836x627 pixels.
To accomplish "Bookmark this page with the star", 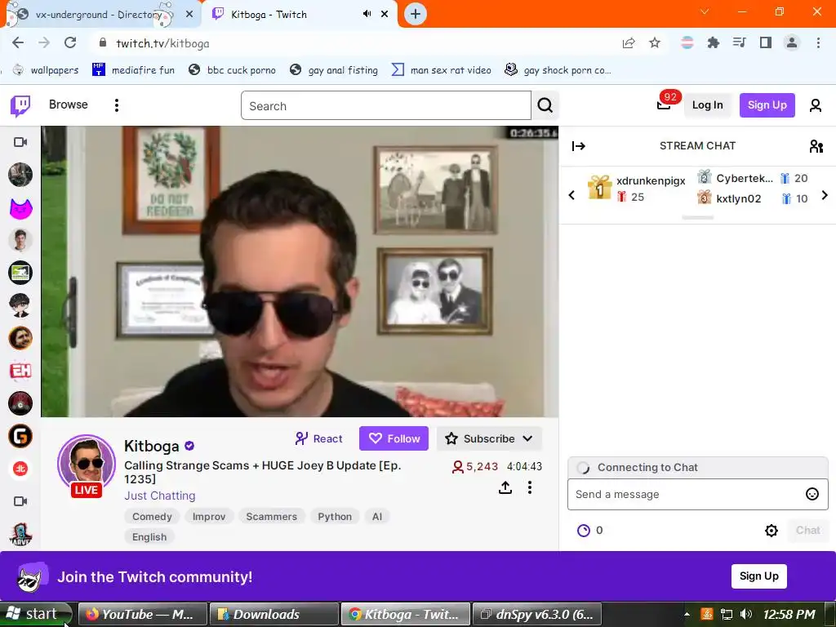I will (655, 43).
